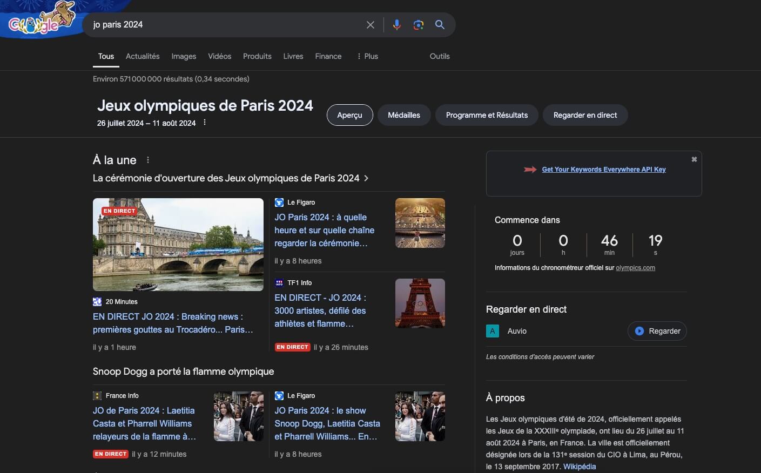Clear the search box with the X icon
This screenshot has height=473, width=761.
pos(371,25)
